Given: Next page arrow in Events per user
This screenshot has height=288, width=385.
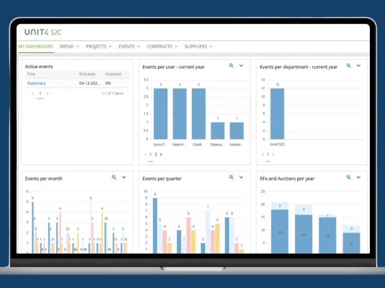Looking at the screenshot, I should pos(161,155).
